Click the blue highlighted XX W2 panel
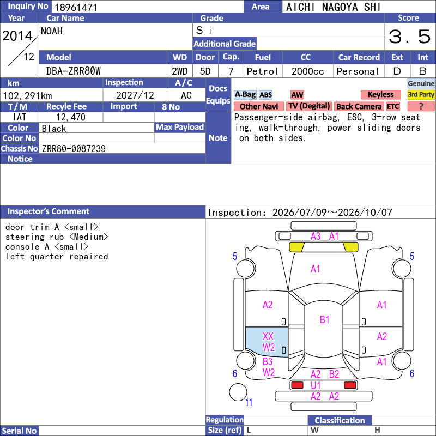This screenshot has height=436, width=436. [267, 342]
